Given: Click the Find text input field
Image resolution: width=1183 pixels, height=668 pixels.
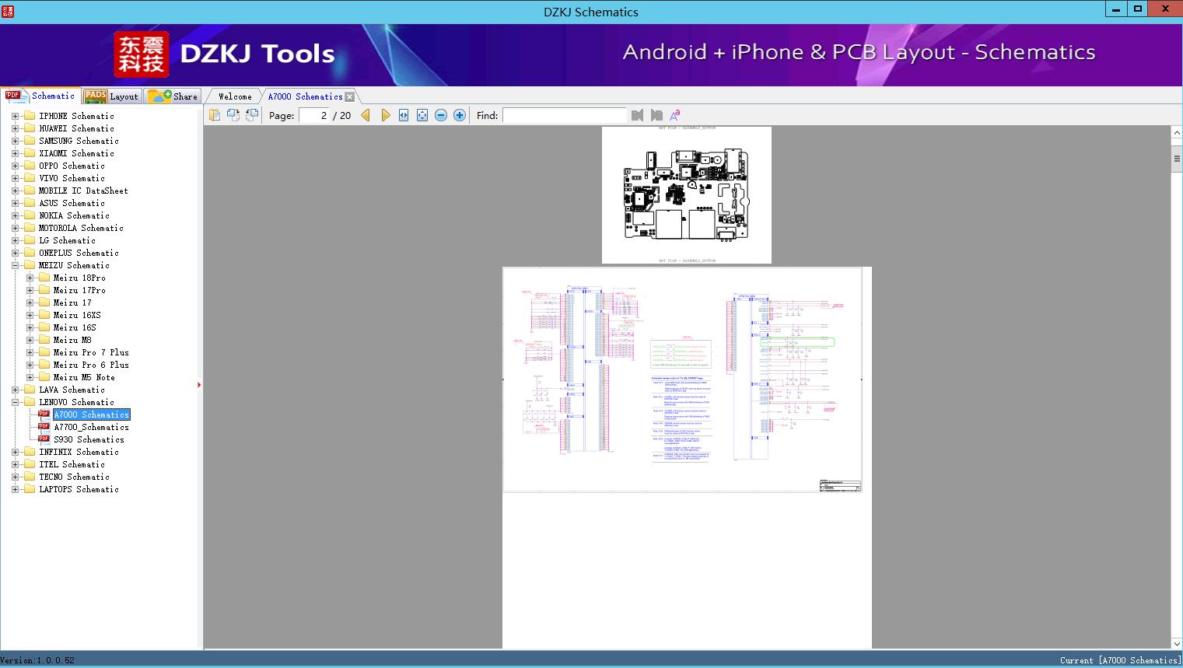Looking at the screenshot, I should point(564,115).
